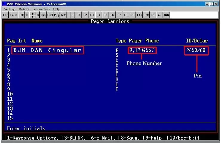Click the right arrow key icon
Image resolution: width=221 pixels, height=144 pixels.
tap(38, 15)
